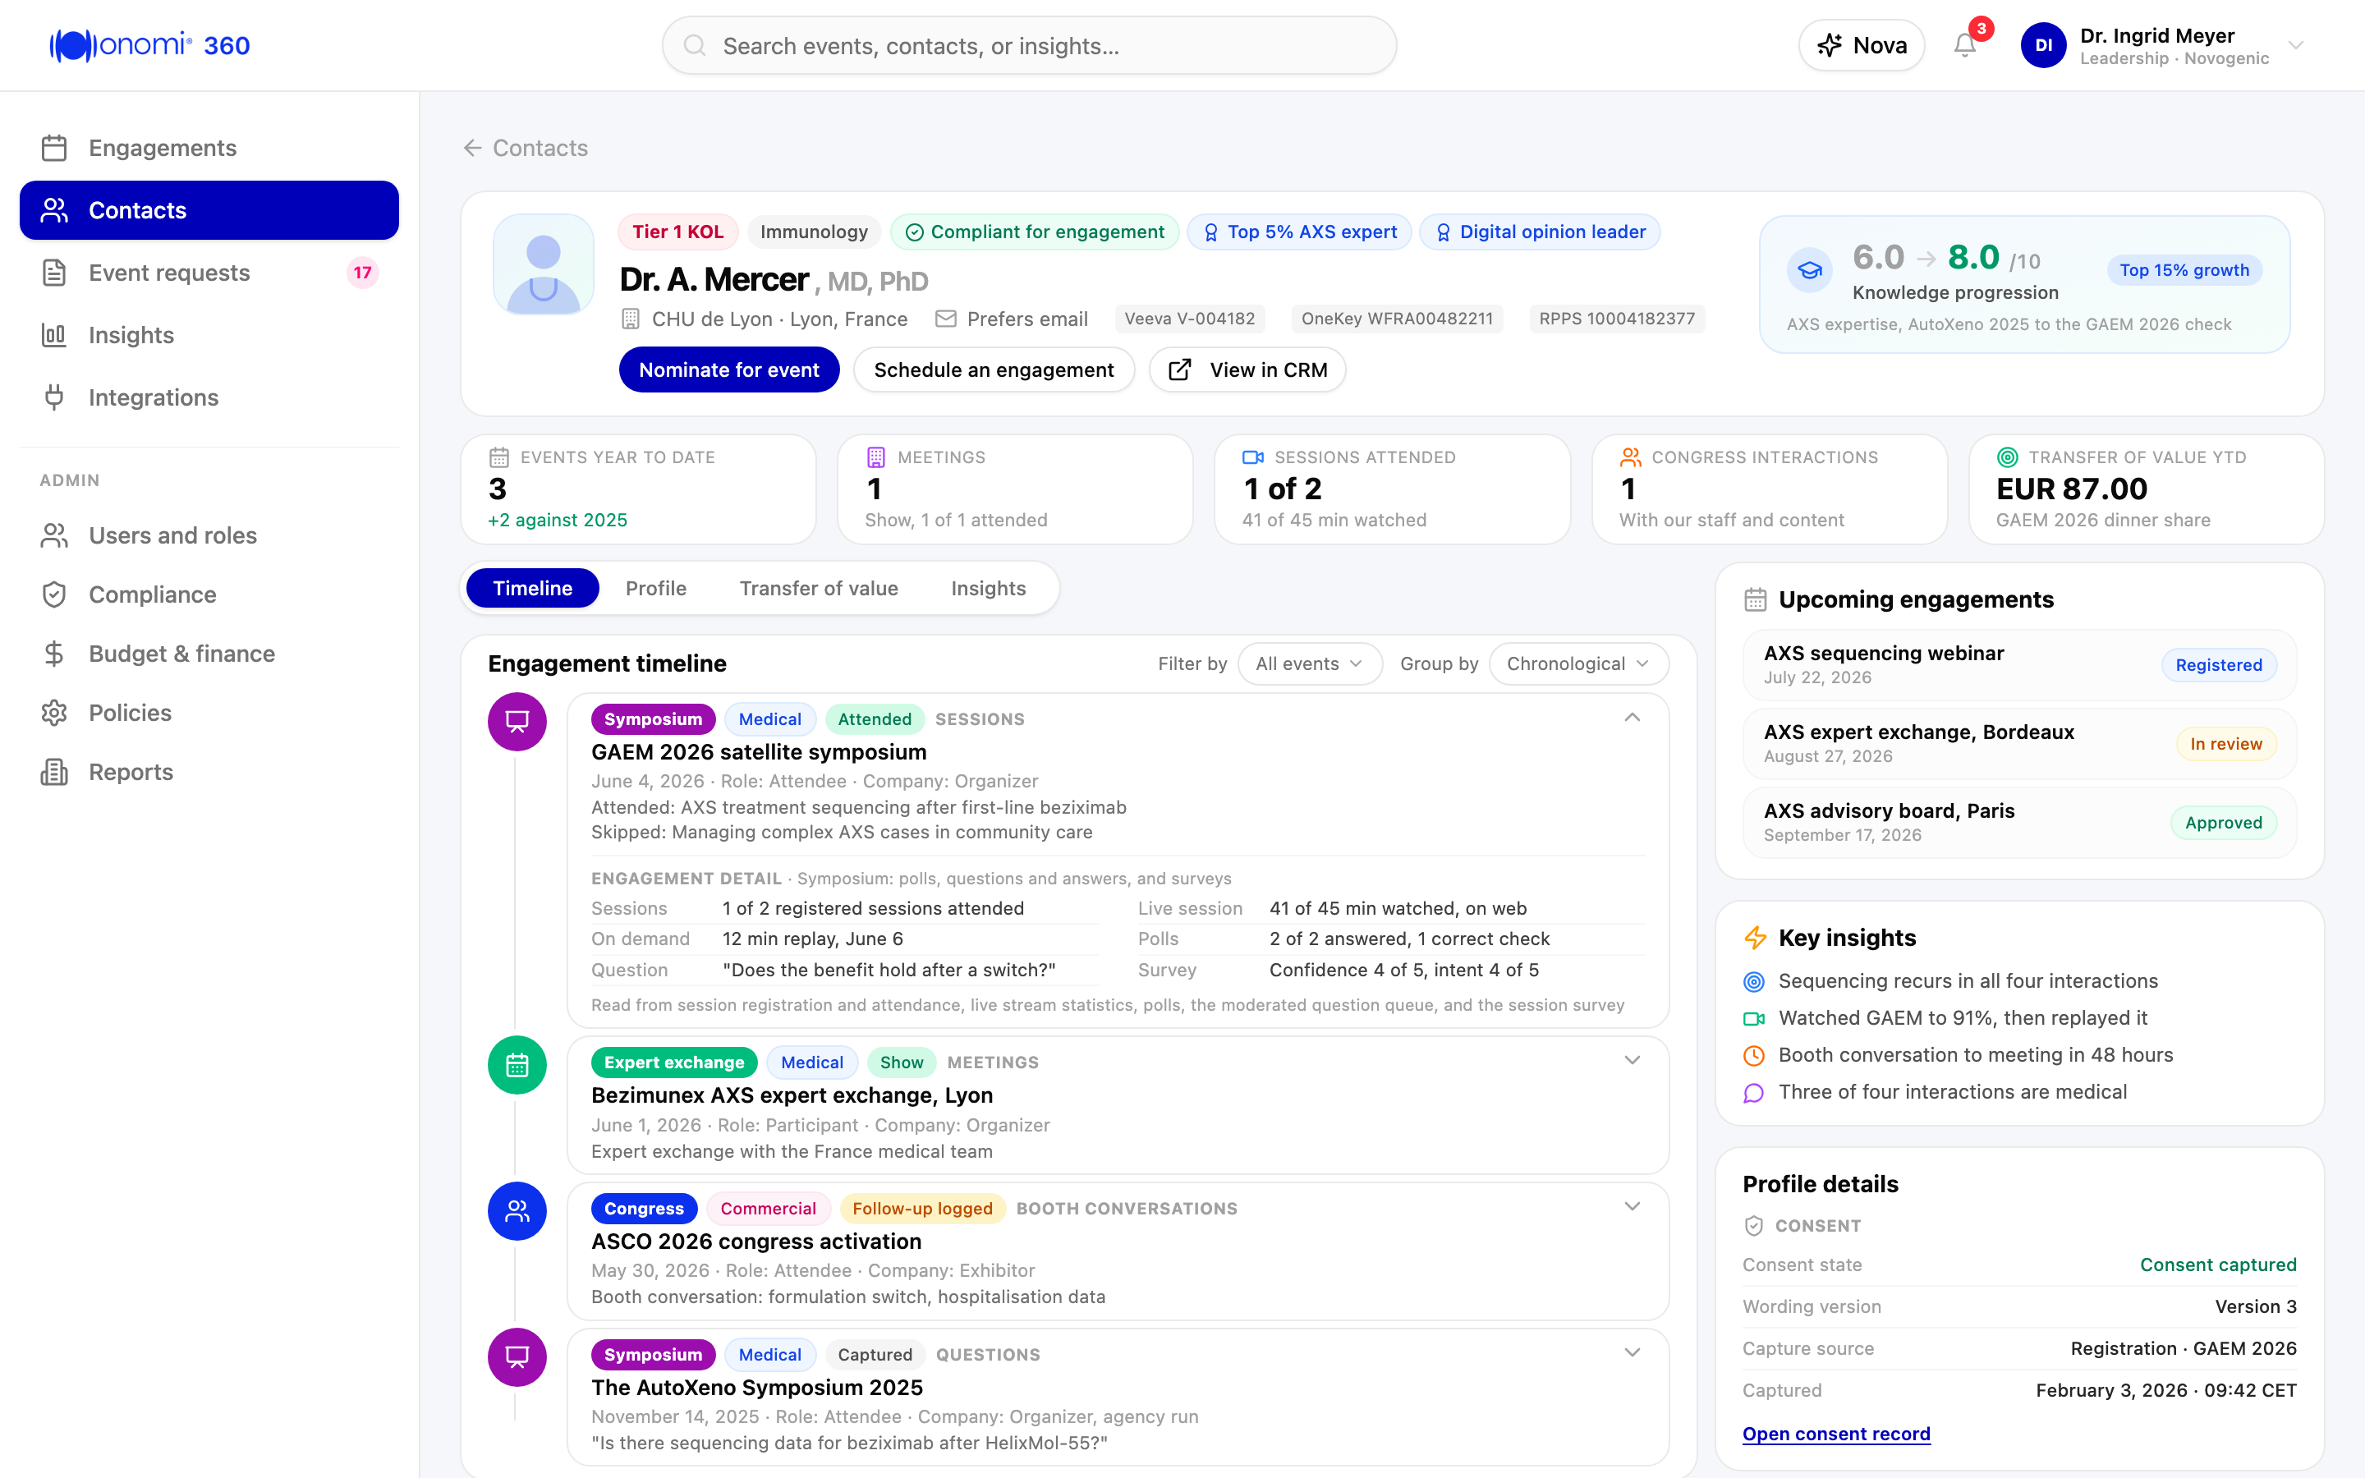This screenshot has width=2365, height=1478.
Task: Open View in CRM
Action: tap(1247, 369)
